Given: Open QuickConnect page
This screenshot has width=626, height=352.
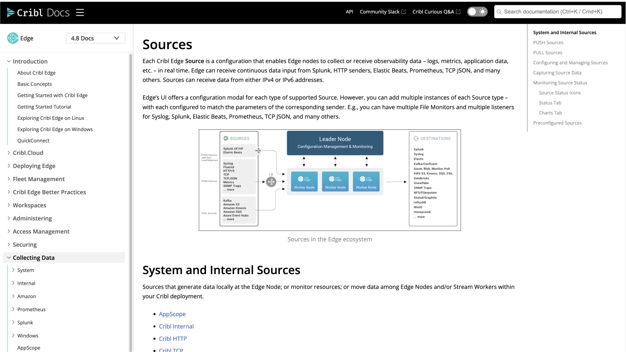Looking at the screenshot, I should (x=33, y=141).
